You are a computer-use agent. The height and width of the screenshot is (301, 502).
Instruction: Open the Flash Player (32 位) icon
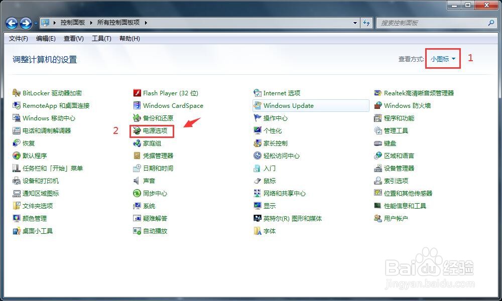[137, 93]
